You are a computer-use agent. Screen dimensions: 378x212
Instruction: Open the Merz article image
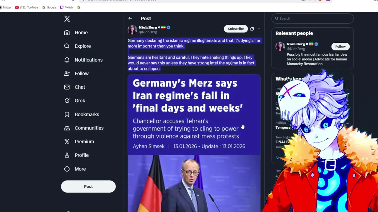tap(194, 143)
